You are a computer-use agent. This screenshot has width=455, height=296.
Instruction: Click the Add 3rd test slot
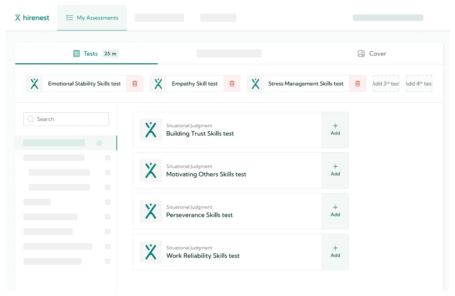[x=386, y=83]
